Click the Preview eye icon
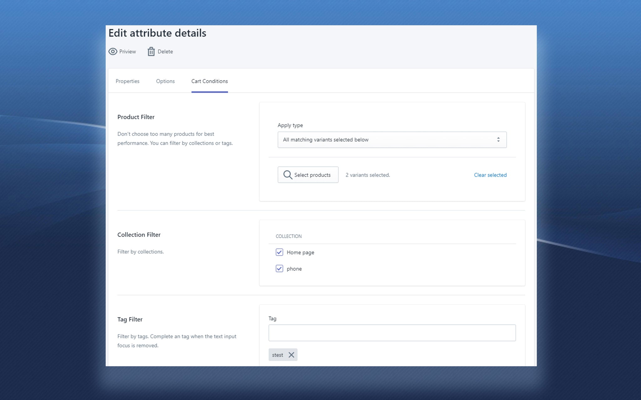Screen dimensions: 641x400 coord(113,52)
